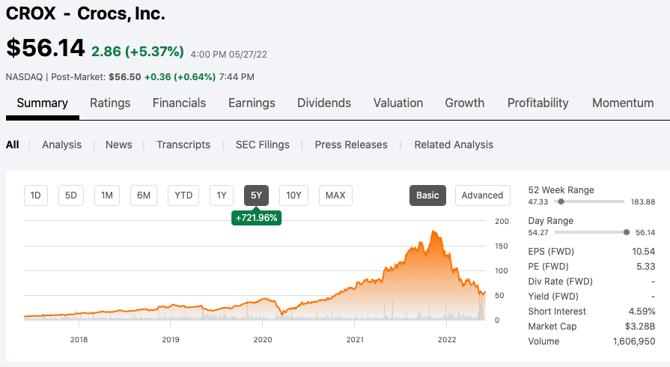This screenshot has height=367, width=670.
Task: Select the 1M chart range
Action: 107,195
